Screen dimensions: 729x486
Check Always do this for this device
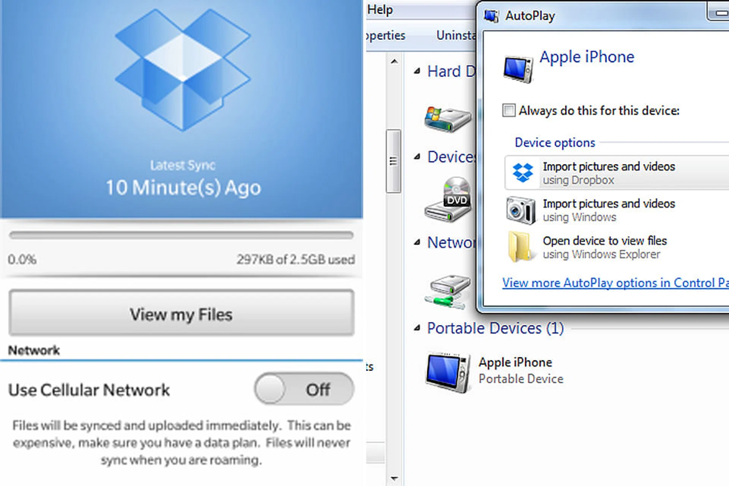(x=509, y=110)
